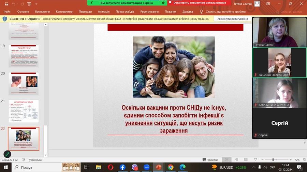
Task: Click the українська language indicator
Action: (35, 160)
